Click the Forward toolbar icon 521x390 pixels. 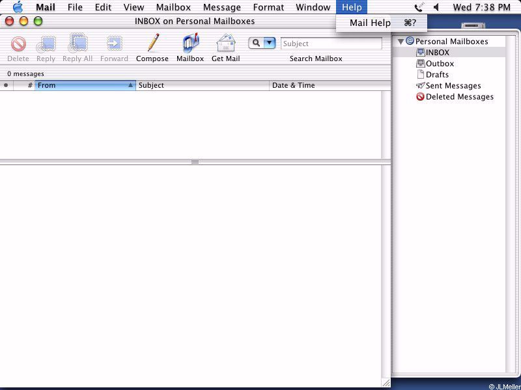point(115,44)
